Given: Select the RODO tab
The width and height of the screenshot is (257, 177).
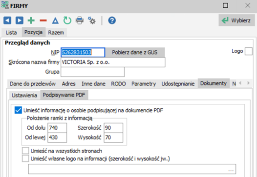Looking at the screenshot, I should point(119,84).
